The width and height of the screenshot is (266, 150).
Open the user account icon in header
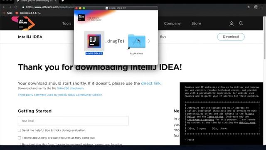click(232, 23)
